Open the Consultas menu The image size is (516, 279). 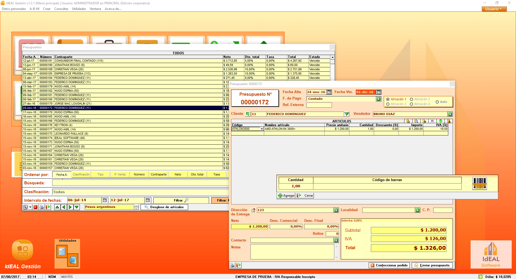point(61,9)
